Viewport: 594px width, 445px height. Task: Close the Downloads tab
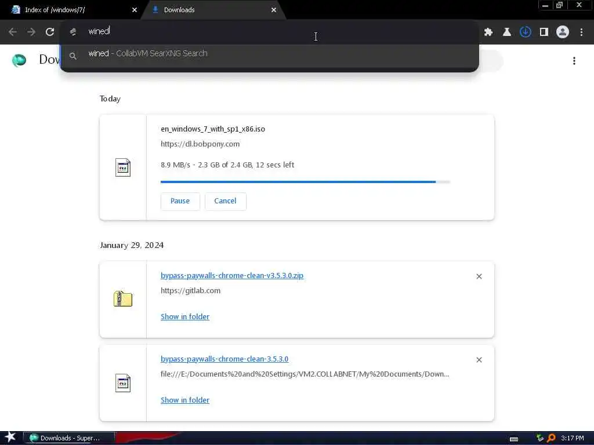tap(274, 10)
